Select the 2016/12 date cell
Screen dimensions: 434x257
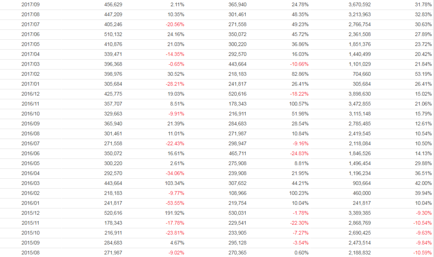30,94
